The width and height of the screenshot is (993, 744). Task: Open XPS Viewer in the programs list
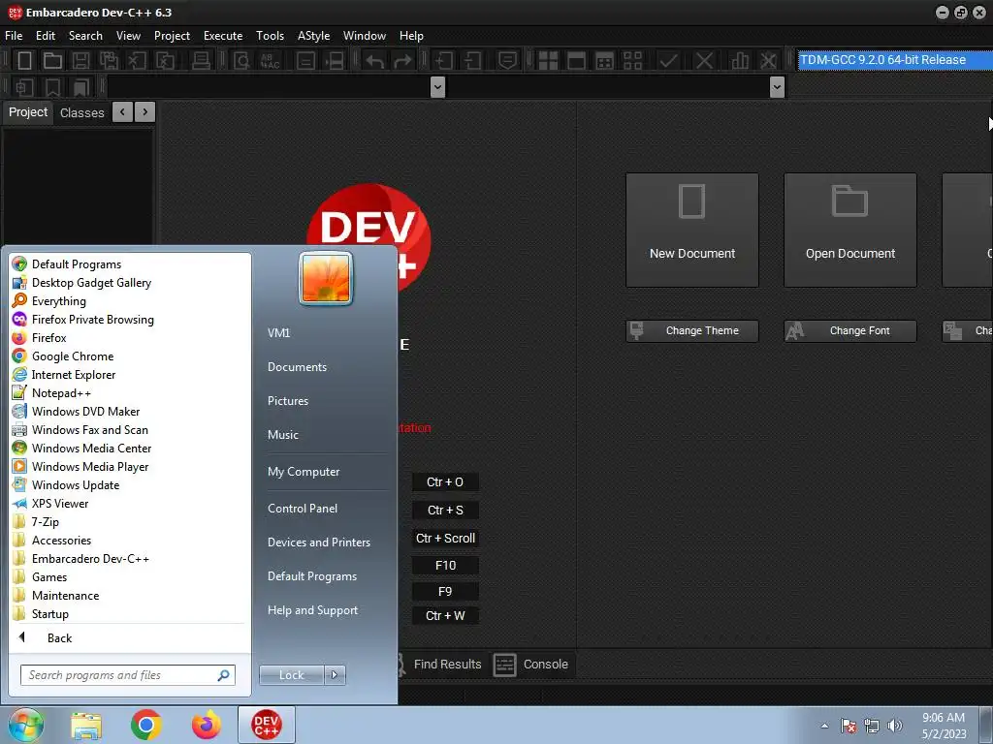point(60,504)
